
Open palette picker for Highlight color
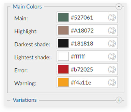[112, 30]
